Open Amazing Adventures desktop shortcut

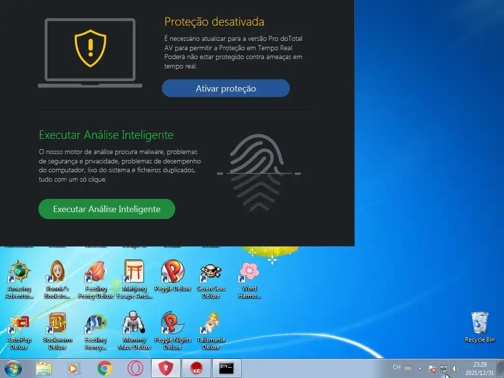[x=19, y=280]
